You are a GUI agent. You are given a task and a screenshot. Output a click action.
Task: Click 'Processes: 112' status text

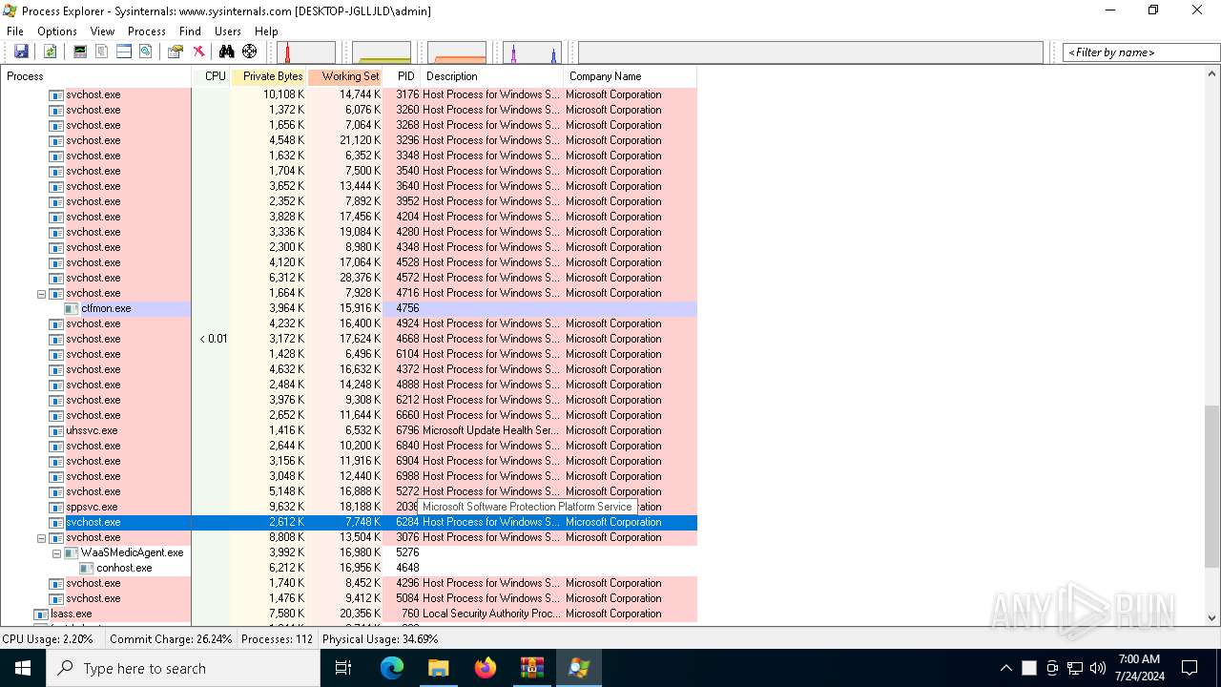[x=277, y=639]
